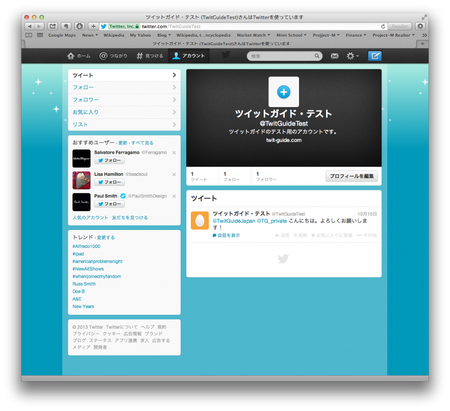Open the Downloads icon in Safari toolbar
This screenshot has height=411, width=450.
(x=420, y=26)
